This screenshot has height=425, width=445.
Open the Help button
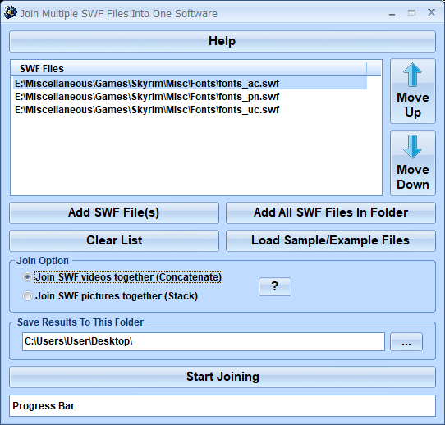point(222,41)
